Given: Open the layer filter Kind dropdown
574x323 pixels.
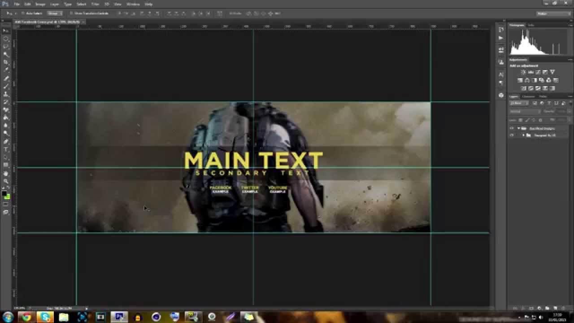Looking at the screenshot, I should (x=519, y=103).
